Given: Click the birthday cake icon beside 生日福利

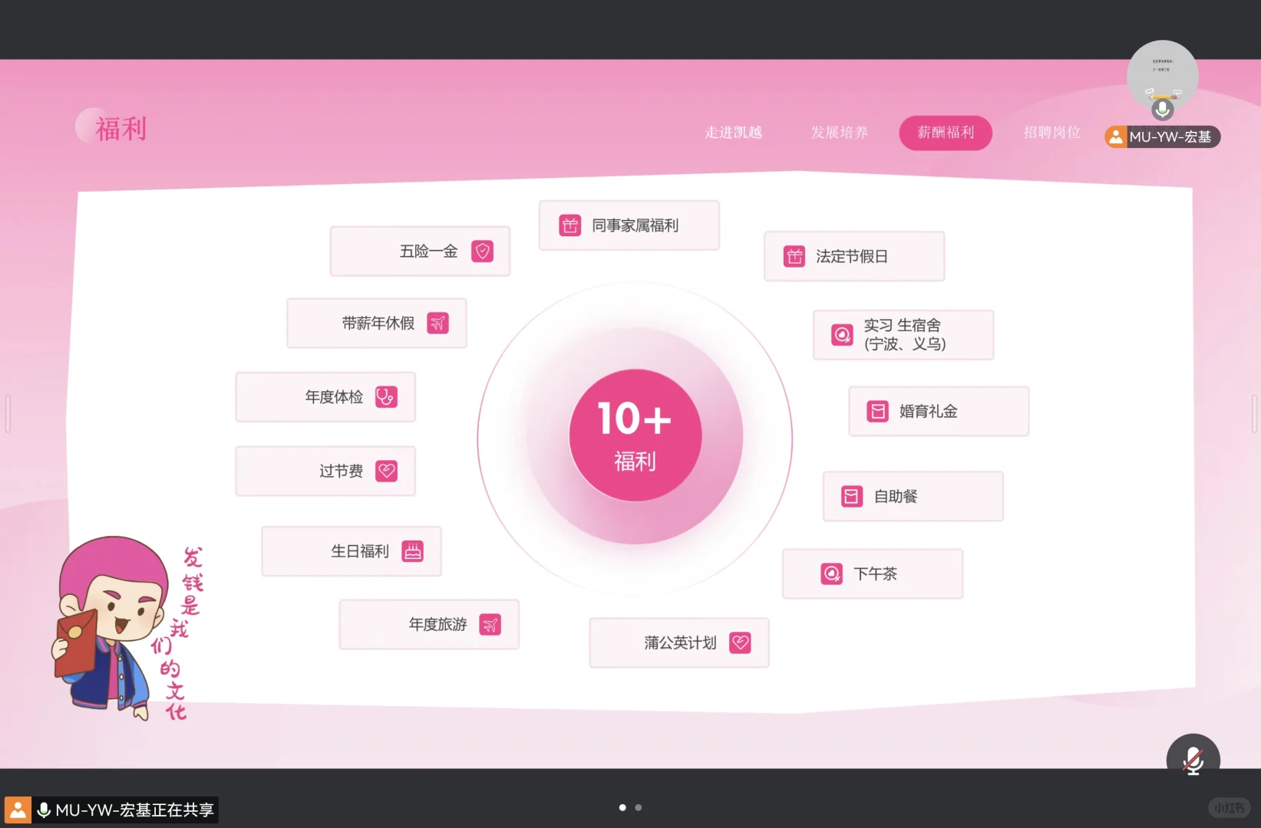Looking at the screenshot, I should point(413,551).
